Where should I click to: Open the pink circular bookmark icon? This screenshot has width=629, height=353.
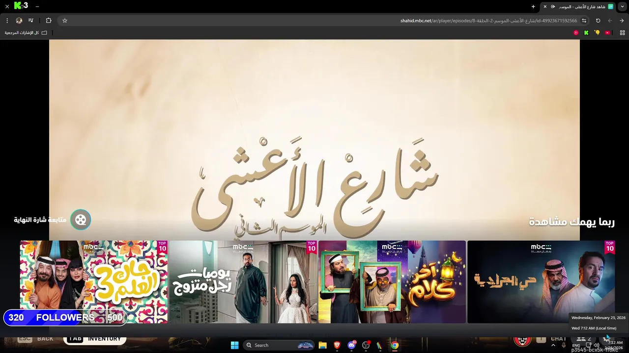[x=576, y=33]
